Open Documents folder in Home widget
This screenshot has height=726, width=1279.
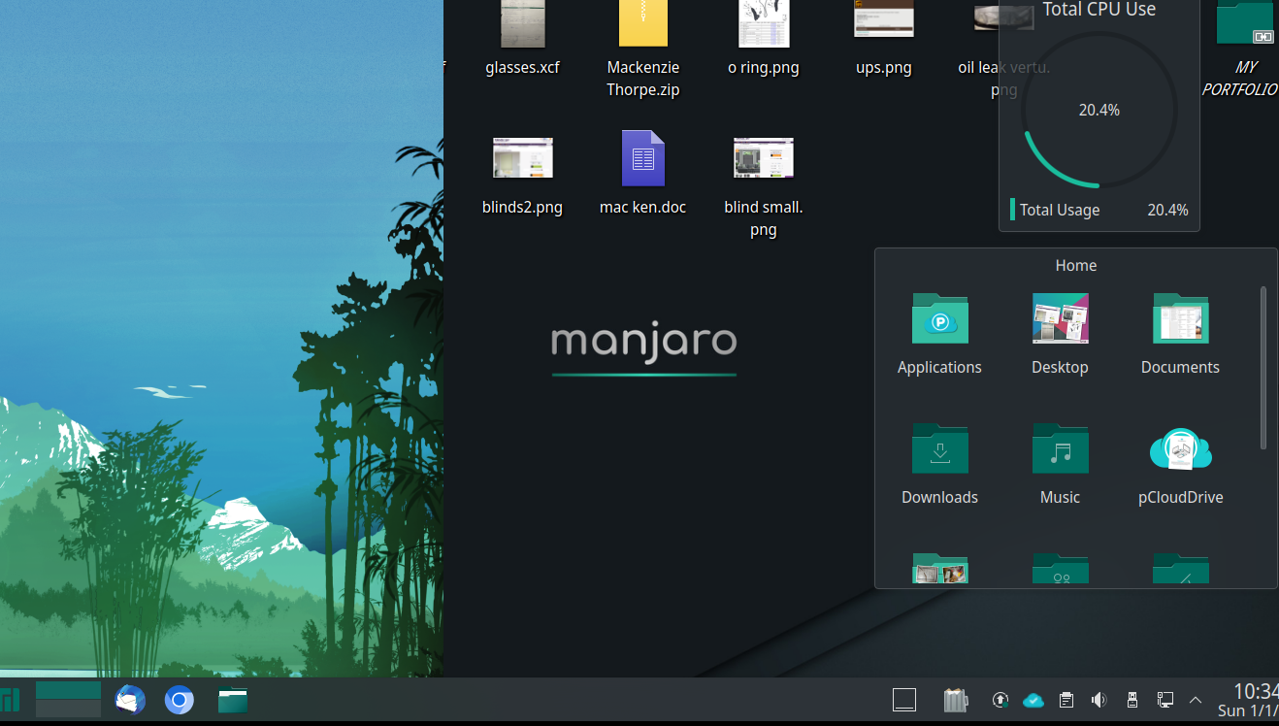point(1180,334)
